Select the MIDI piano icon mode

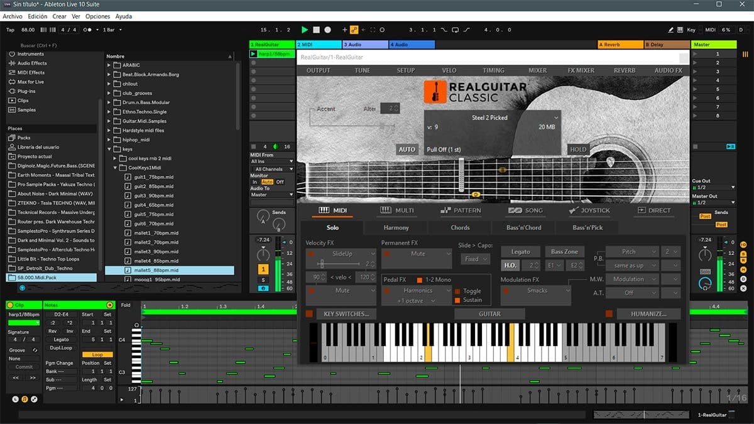[x=324, y=210]
